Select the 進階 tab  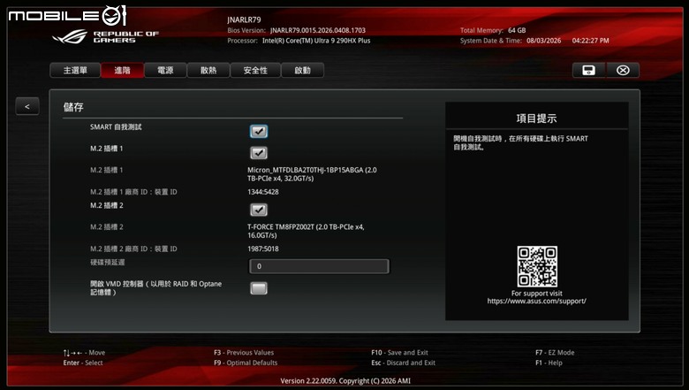tap(122, 71)
